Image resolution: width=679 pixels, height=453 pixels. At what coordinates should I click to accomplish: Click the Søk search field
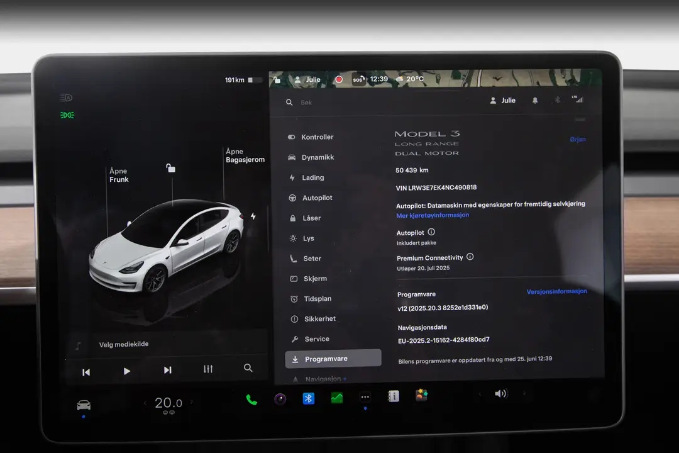coord(306,103)
